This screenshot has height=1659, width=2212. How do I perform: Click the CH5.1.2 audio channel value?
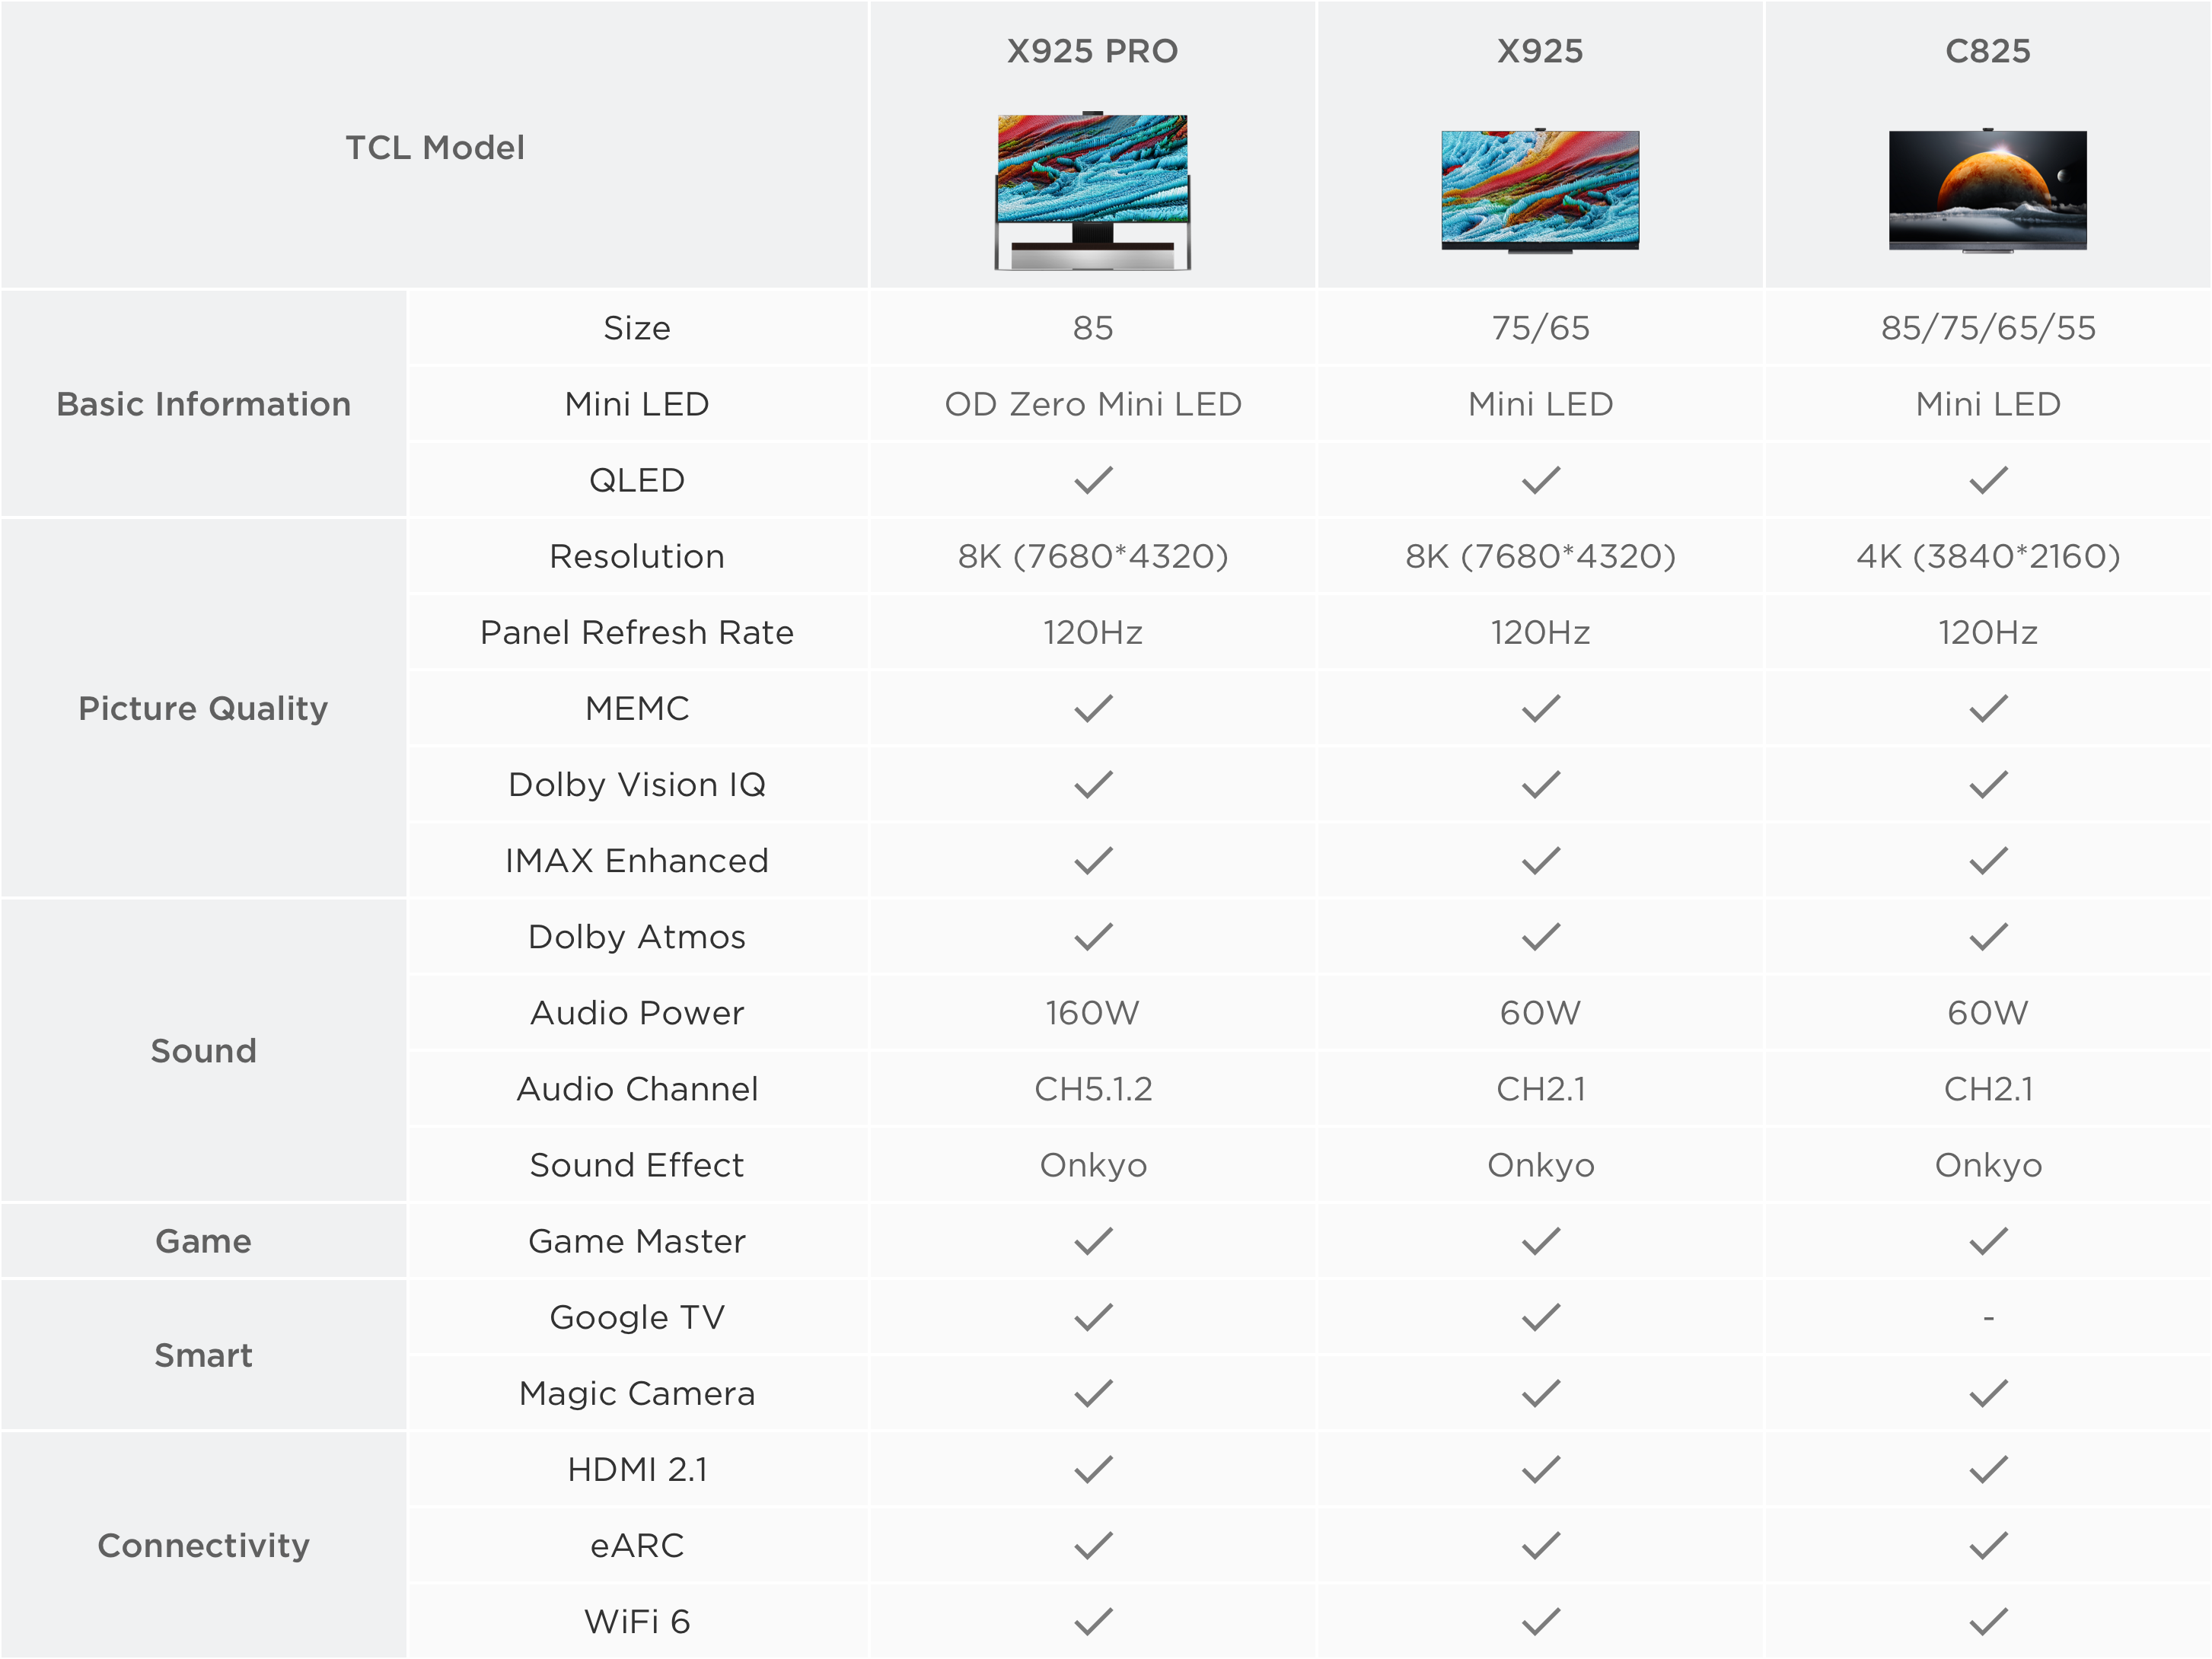click(1093, 1089)
